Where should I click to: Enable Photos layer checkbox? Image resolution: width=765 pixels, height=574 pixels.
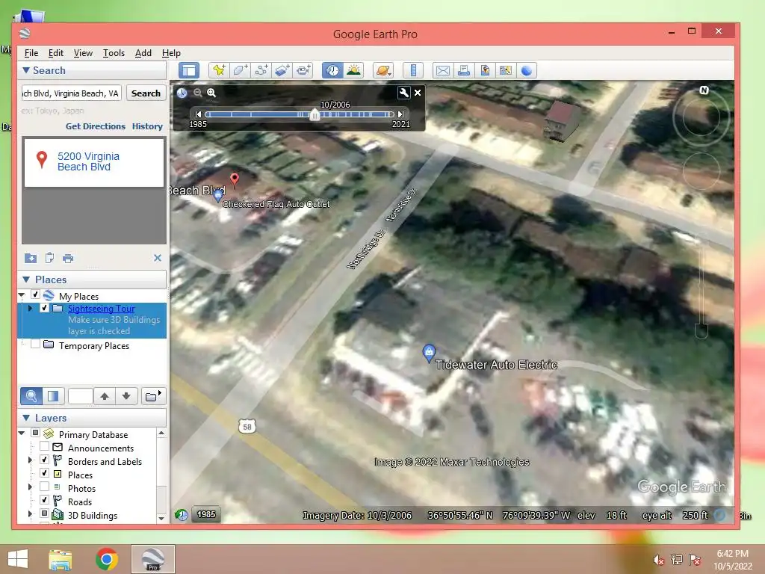pos(44,487)
